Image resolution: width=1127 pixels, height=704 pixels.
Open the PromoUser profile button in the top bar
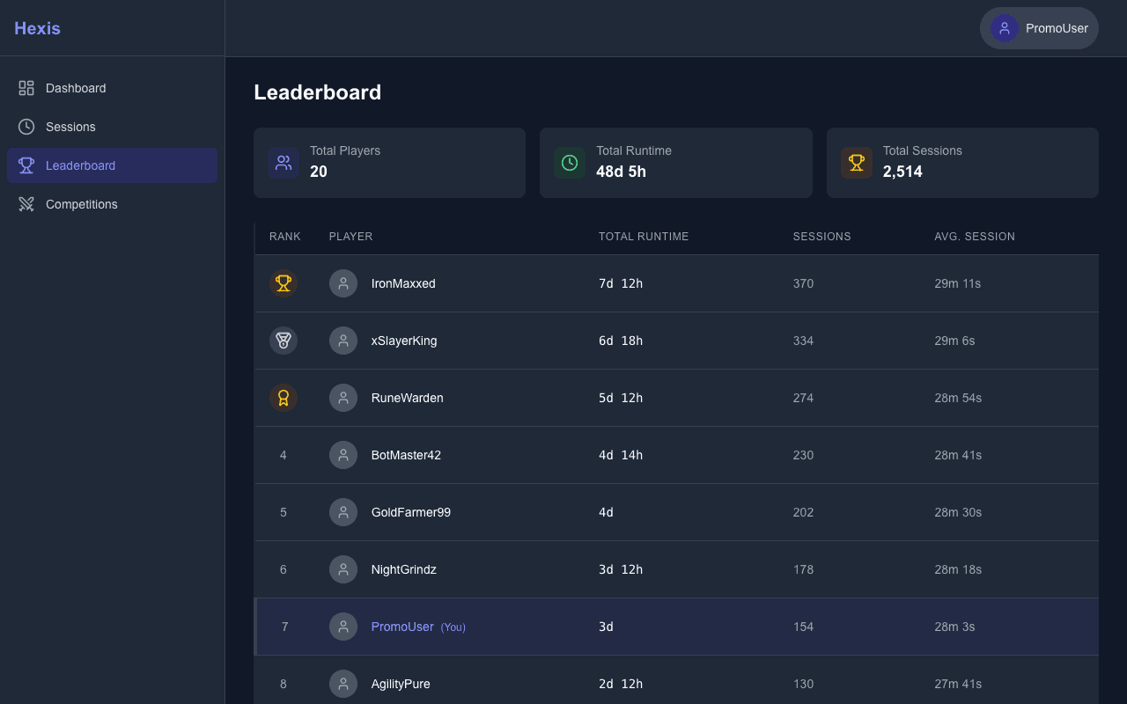click(1039, 28)
